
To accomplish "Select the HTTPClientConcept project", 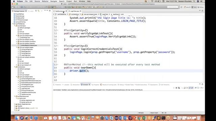I will pyautogui.click(x=22, y=20).
